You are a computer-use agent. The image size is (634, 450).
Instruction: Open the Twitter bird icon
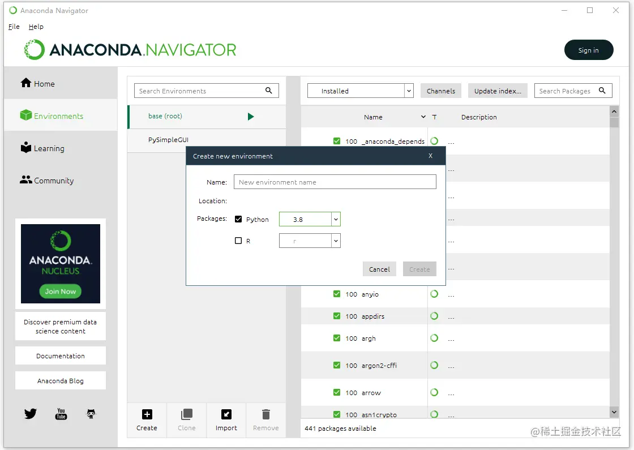coord(31,414)
